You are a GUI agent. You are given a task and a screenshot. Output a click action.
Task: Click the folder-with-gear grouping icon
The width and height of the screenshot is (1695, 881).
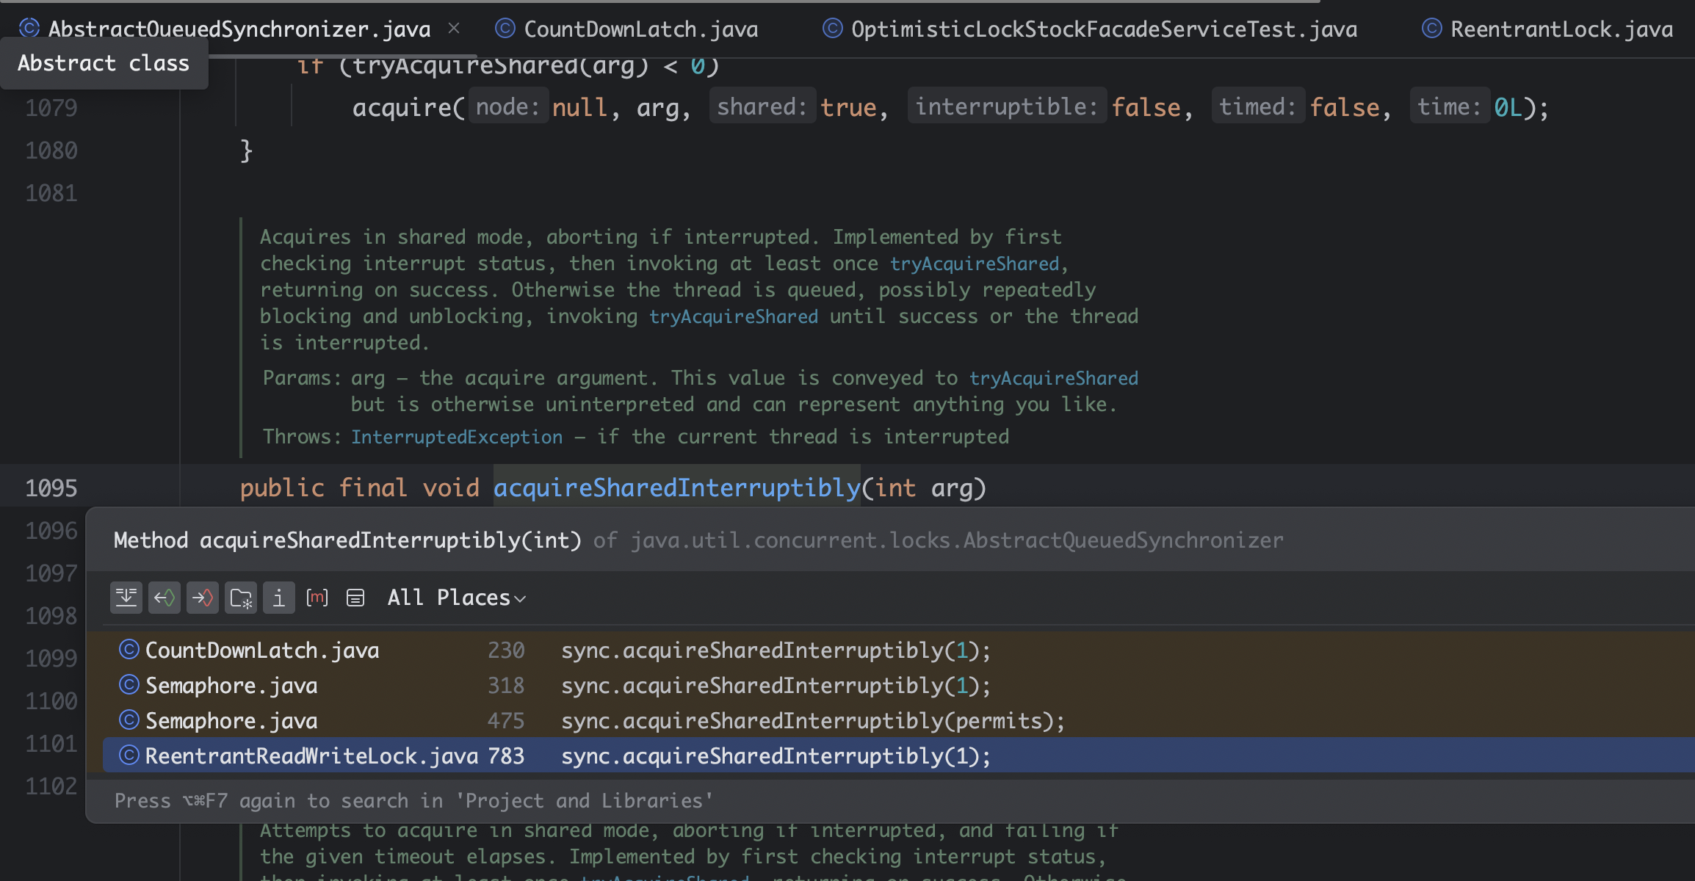point(241,598)
